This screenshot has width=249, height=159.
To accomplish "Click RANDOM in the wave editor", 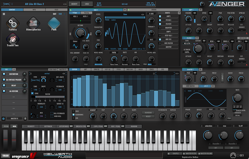I will [x=148, y=113].
